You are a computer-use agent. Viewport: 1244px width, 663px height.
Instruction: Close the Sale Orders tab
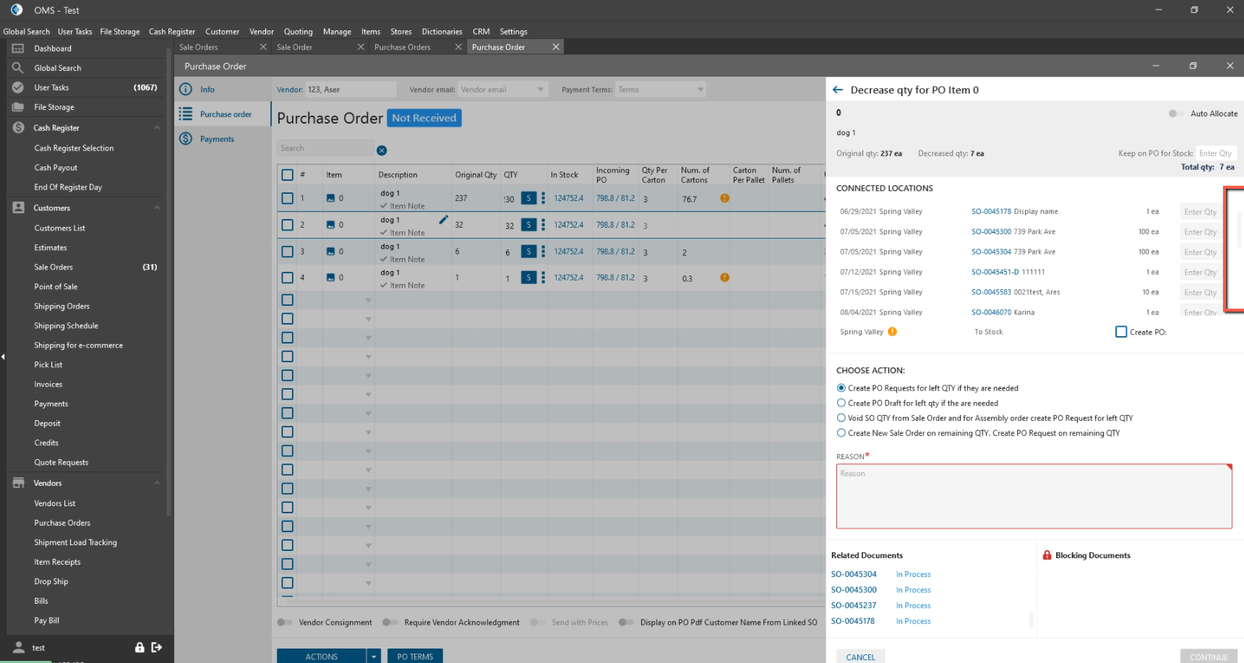263,47
